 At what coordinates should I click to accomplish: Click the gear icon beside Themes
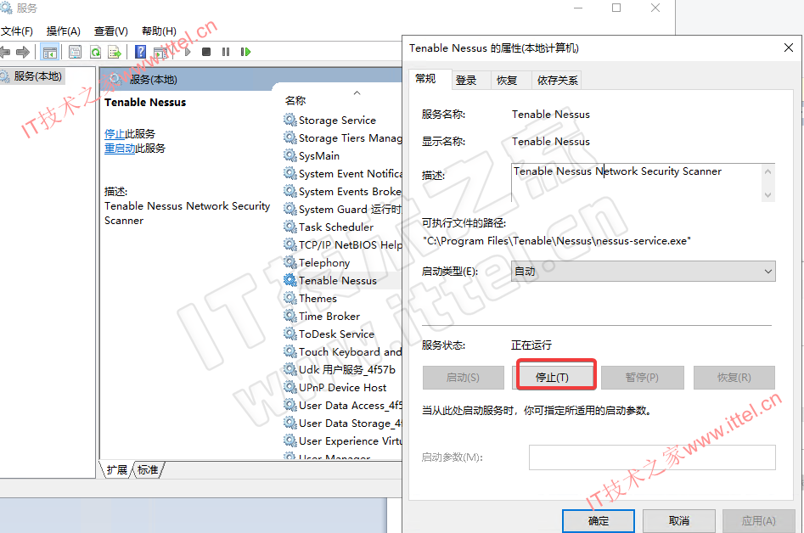click(290, 298)
